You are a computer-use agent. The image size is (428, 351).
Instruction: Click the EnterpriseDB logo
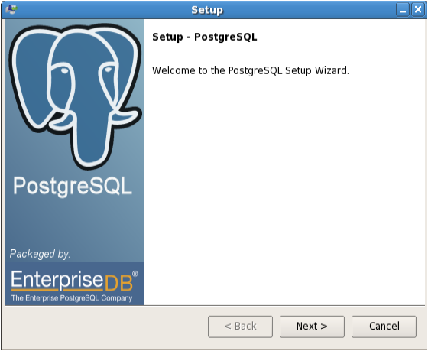75,281
